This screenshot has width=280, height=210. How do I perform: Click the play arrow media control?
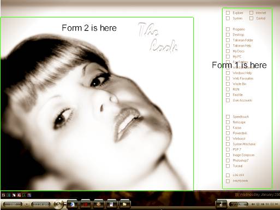tap(263, 204)
